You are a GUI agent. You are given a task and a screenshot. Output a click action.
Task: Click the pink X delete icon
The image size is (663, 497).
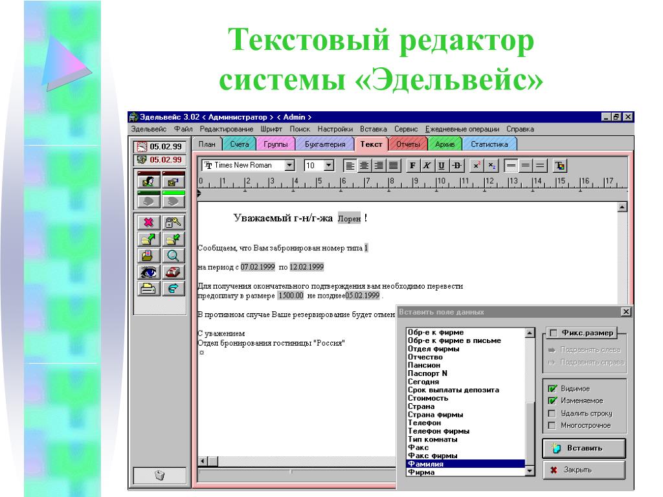148,223
